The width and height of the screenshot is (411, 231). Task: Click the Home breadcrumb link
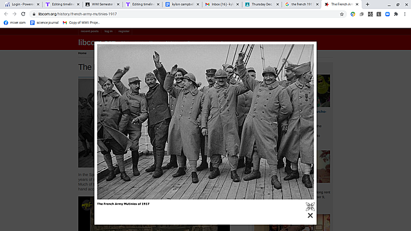coord(82,53)
